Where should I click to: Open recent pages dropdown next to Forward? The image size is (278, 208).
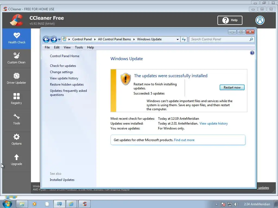(59, 40)
